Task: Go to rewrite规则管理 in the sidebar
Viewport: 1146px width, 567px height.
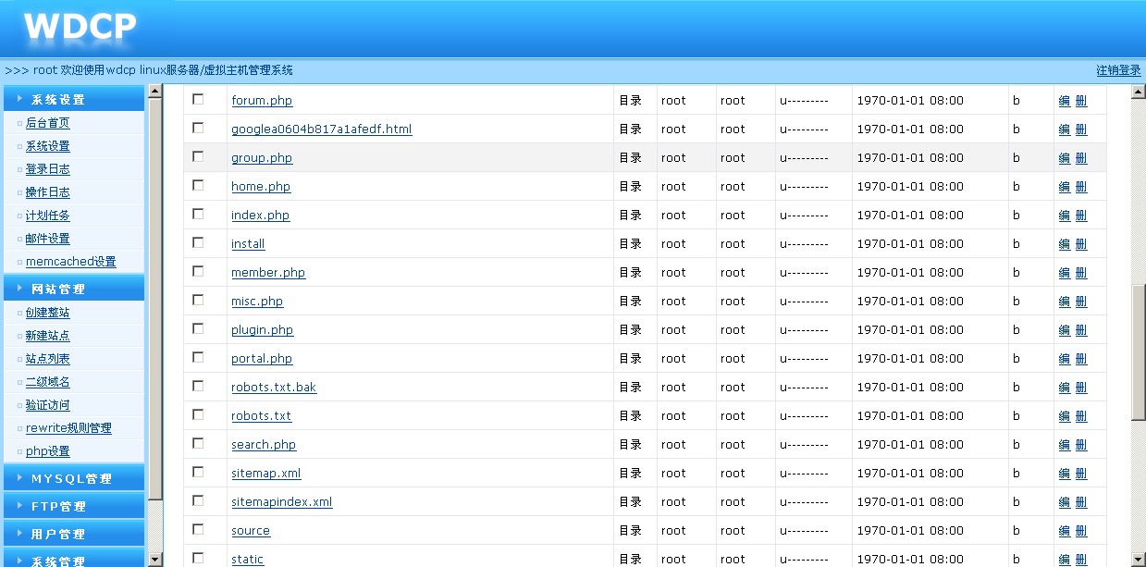Action: 68,428
